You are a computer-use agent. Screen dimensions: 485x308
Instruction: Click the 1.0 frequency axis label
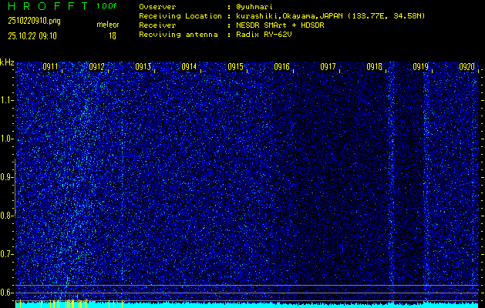pos(7,139)
